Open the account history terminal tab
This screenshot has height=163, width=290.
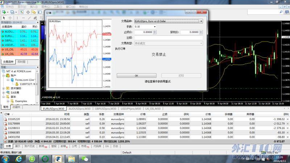point(30,146)
